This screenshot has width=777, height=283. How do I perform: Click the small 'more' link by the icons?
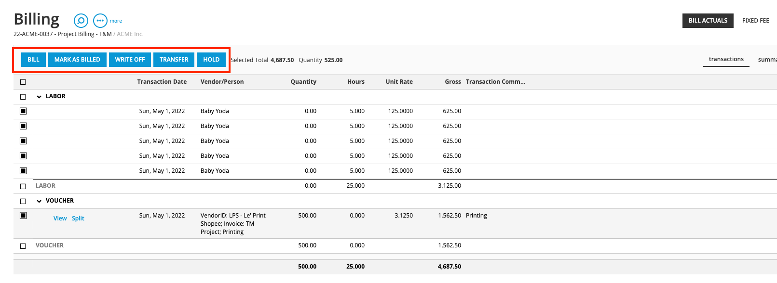(116, 21)
